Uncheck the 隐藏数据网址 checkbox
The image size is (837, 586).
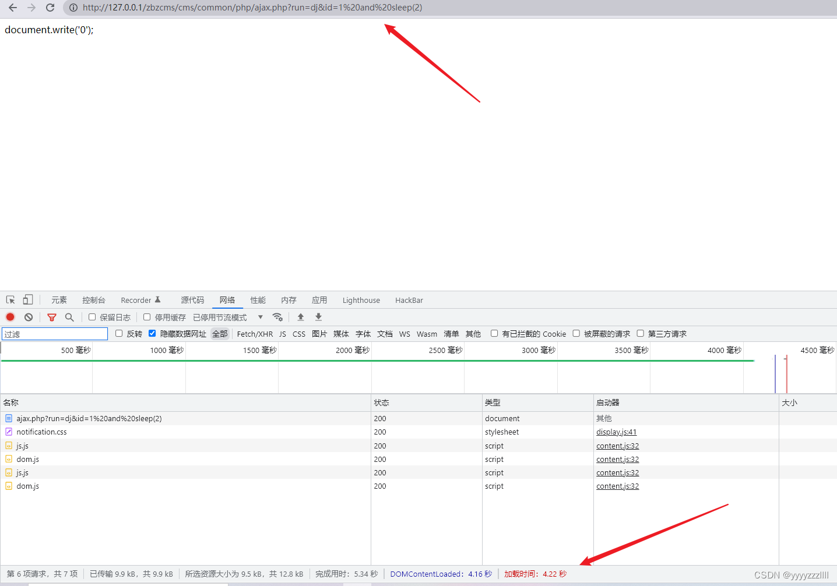tap(152, 333)
